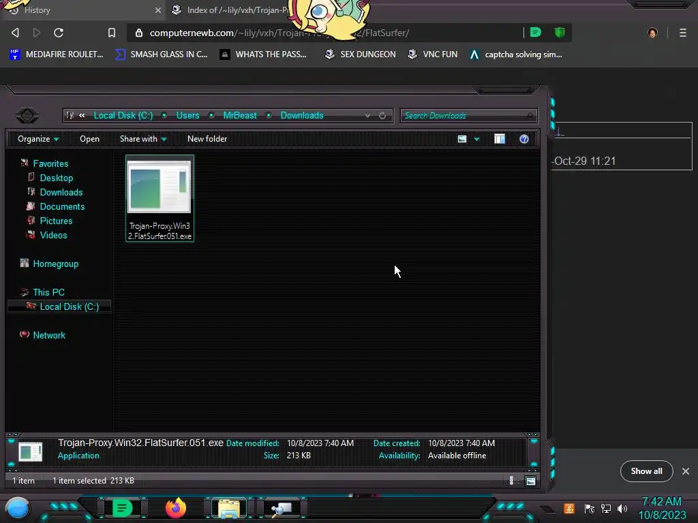Click 213 KB size value in details pane

click(x=299, y=456)
